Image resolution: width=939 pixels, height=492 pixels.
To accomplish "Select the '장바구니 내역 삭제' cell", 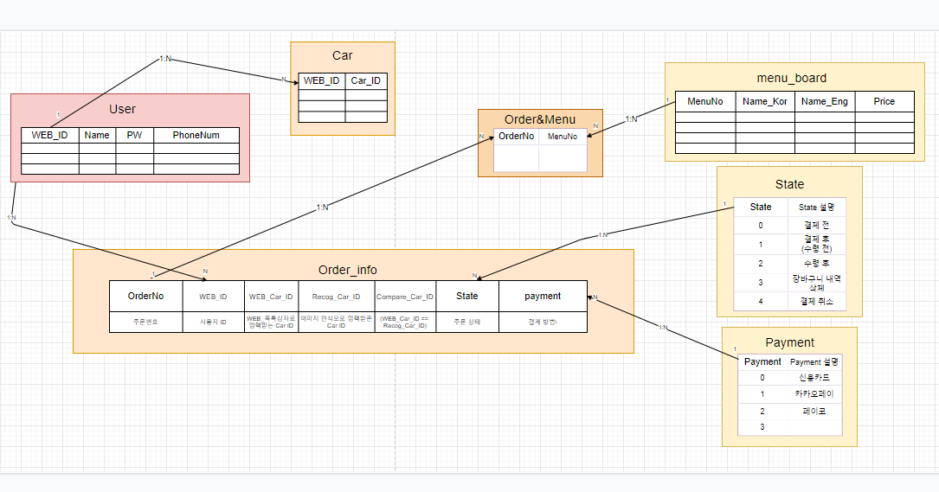I will (x=817, y=283).
